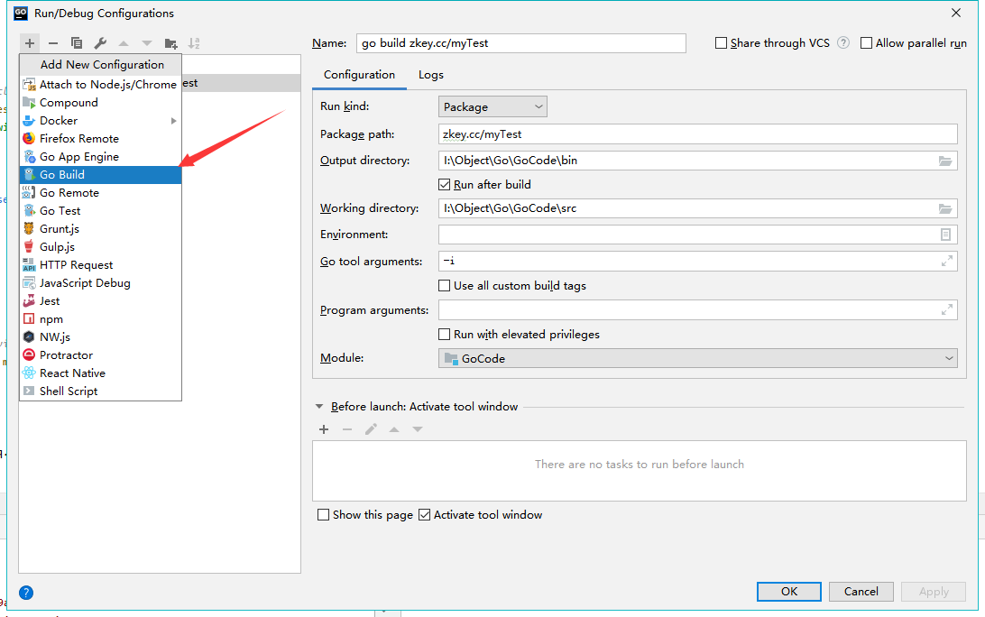
Task: Expand the Program arguments field
Action: [x=947, y=309]
